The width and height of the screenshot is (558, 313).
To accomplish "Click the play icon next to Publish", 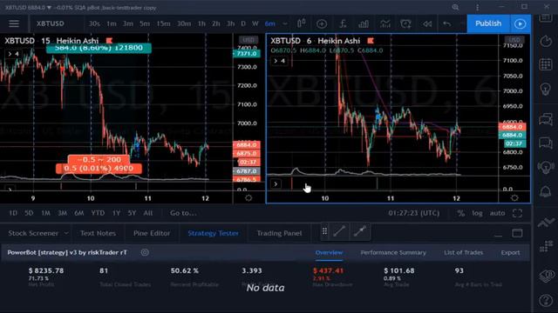I will tap(520, 23).
